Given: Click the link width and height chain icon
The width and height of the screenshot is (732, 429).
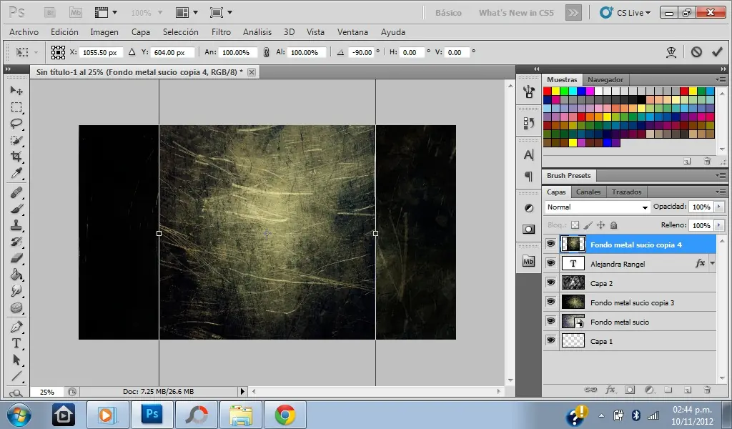Looking at the screenshot, I should click(x=266, y=52).
